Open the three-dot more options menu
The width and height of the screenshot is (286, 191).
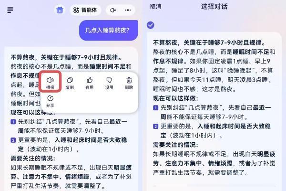(x=128, y=10)
